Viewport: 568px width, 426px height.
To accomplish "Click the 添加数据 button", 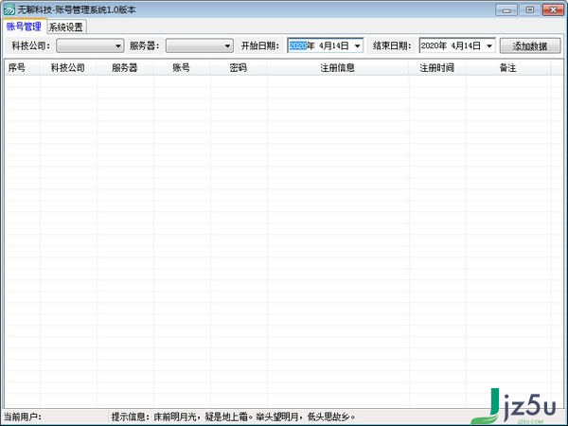I will click(530, 46).
